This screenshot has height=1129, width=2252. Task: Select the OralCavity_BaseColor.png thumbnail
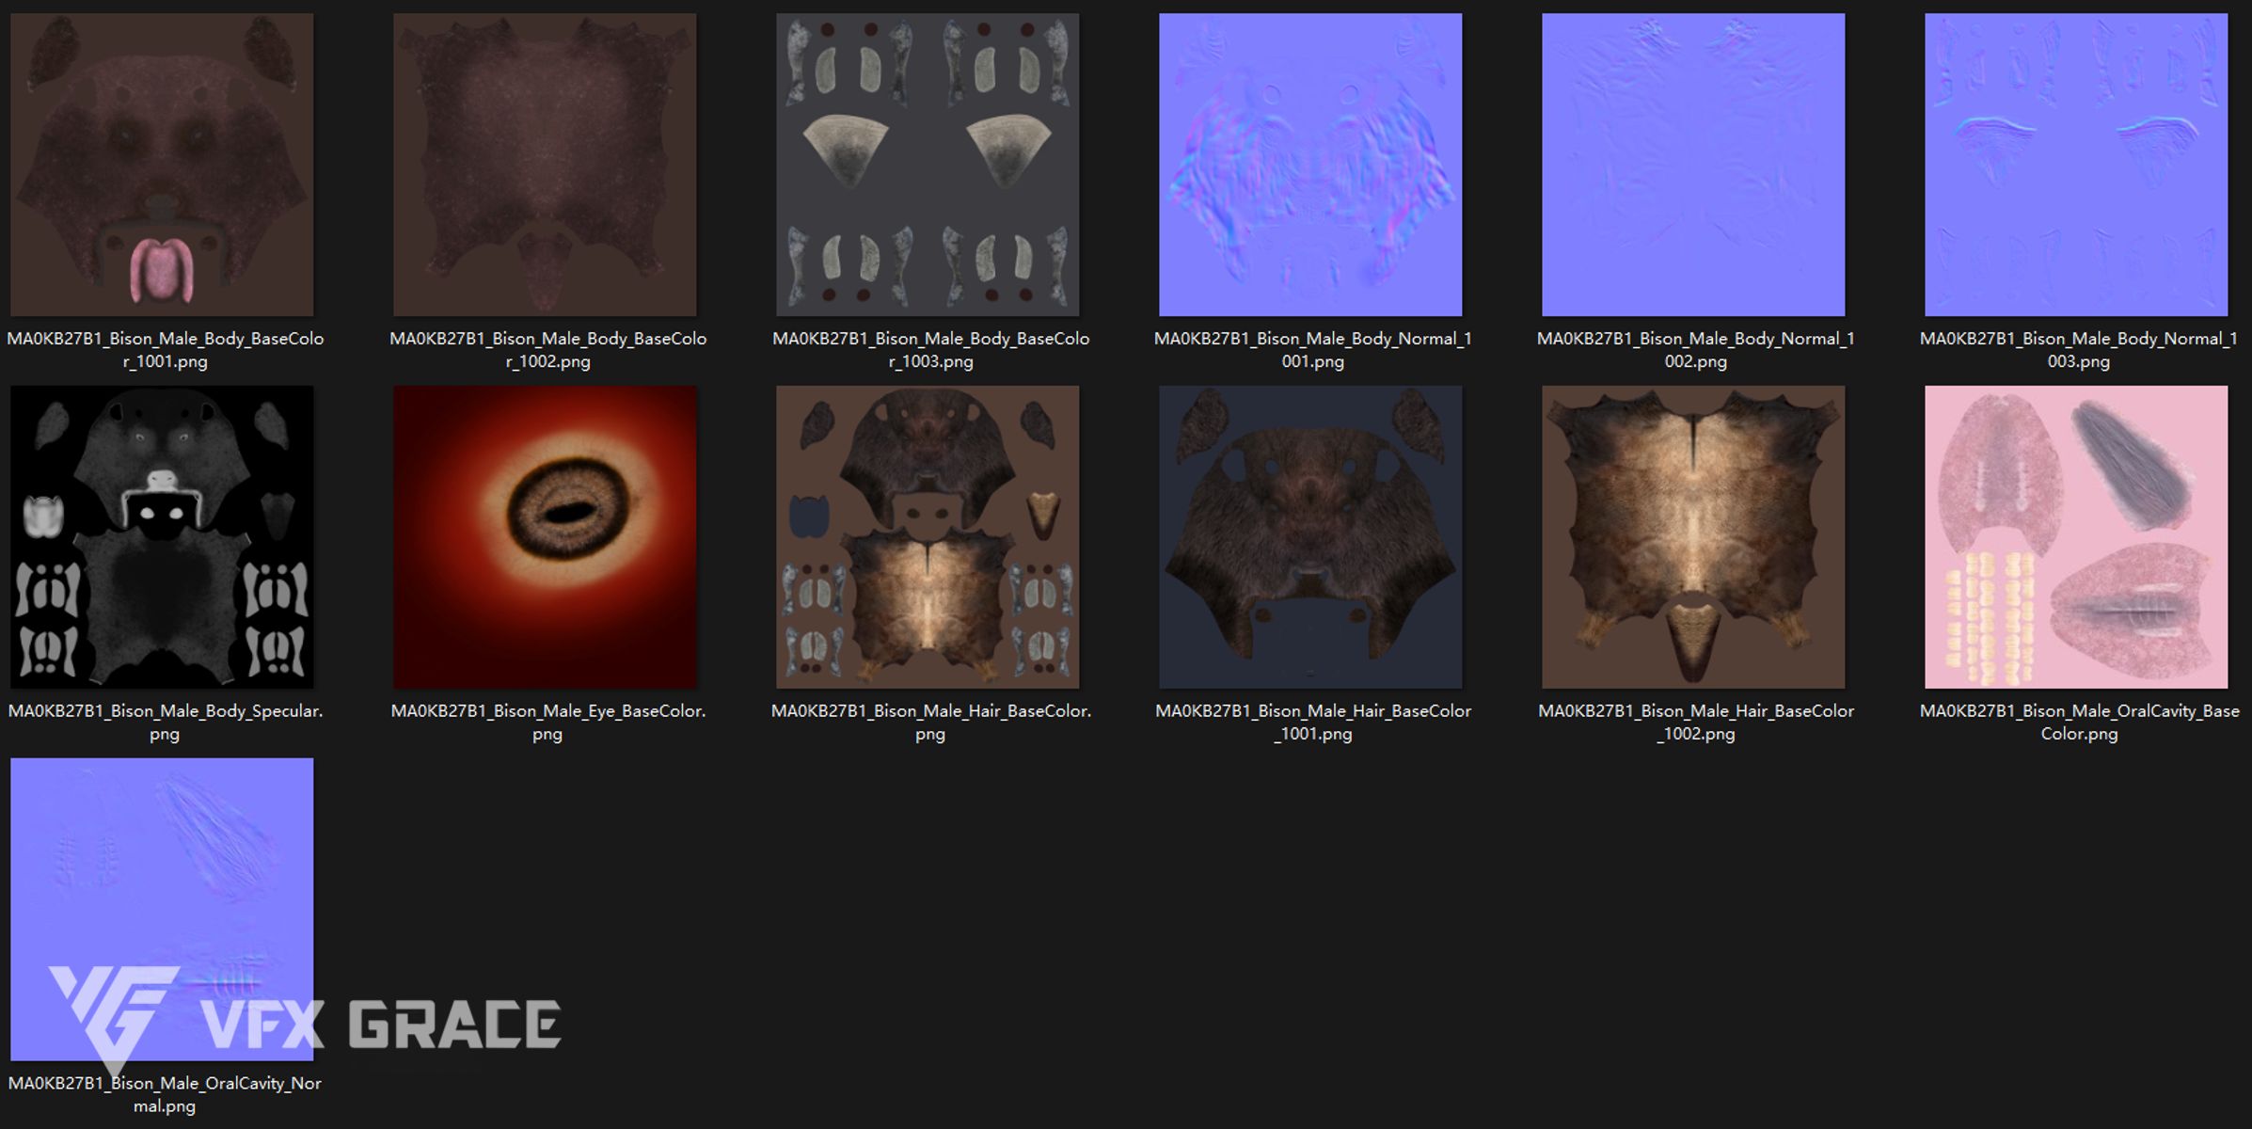[2076, 537]
